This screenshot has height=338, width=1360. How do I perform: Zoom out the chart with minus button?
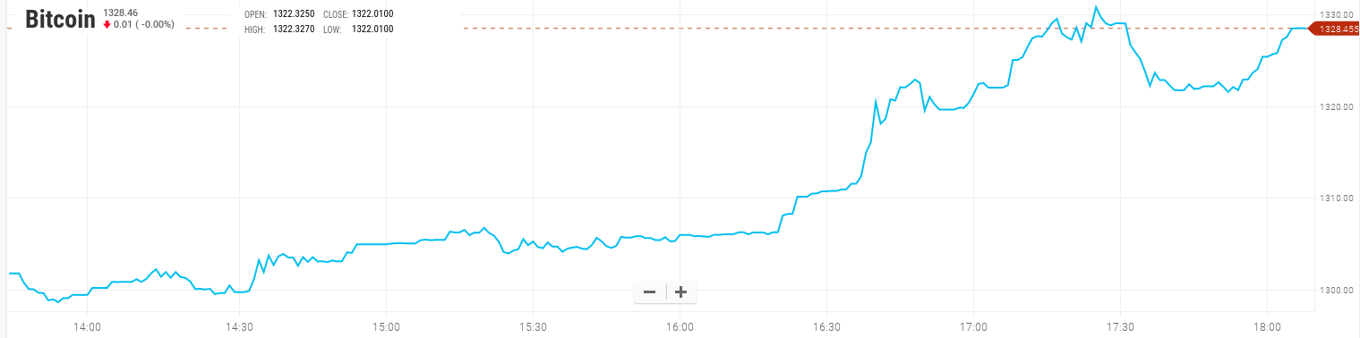tap(650, 292)
